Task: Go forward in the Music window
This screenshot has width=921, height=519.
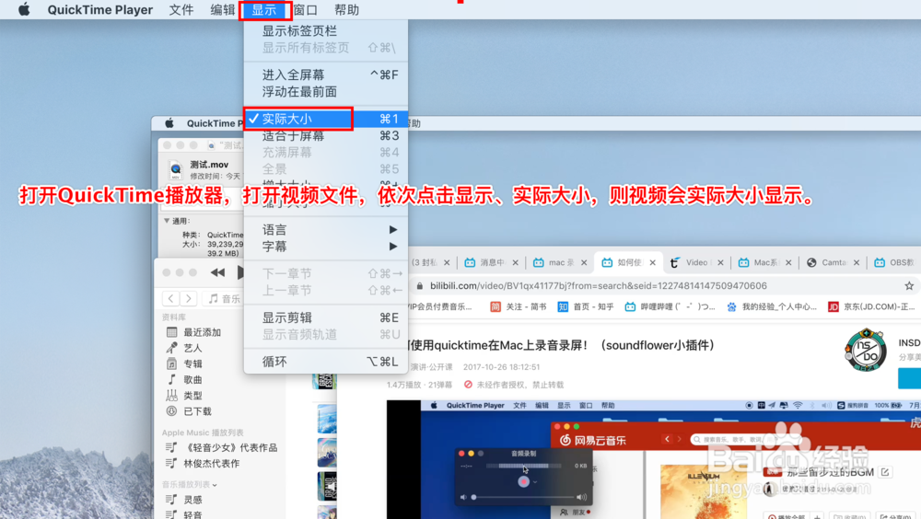Action: [189, 298]
